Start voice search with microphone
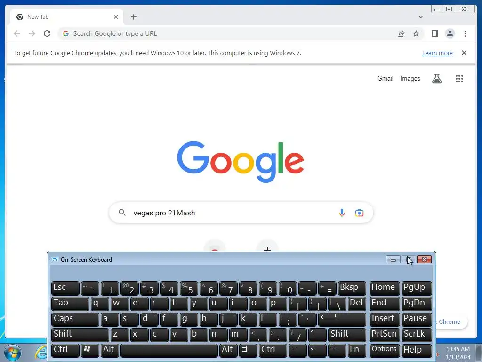 click(342, 213)
